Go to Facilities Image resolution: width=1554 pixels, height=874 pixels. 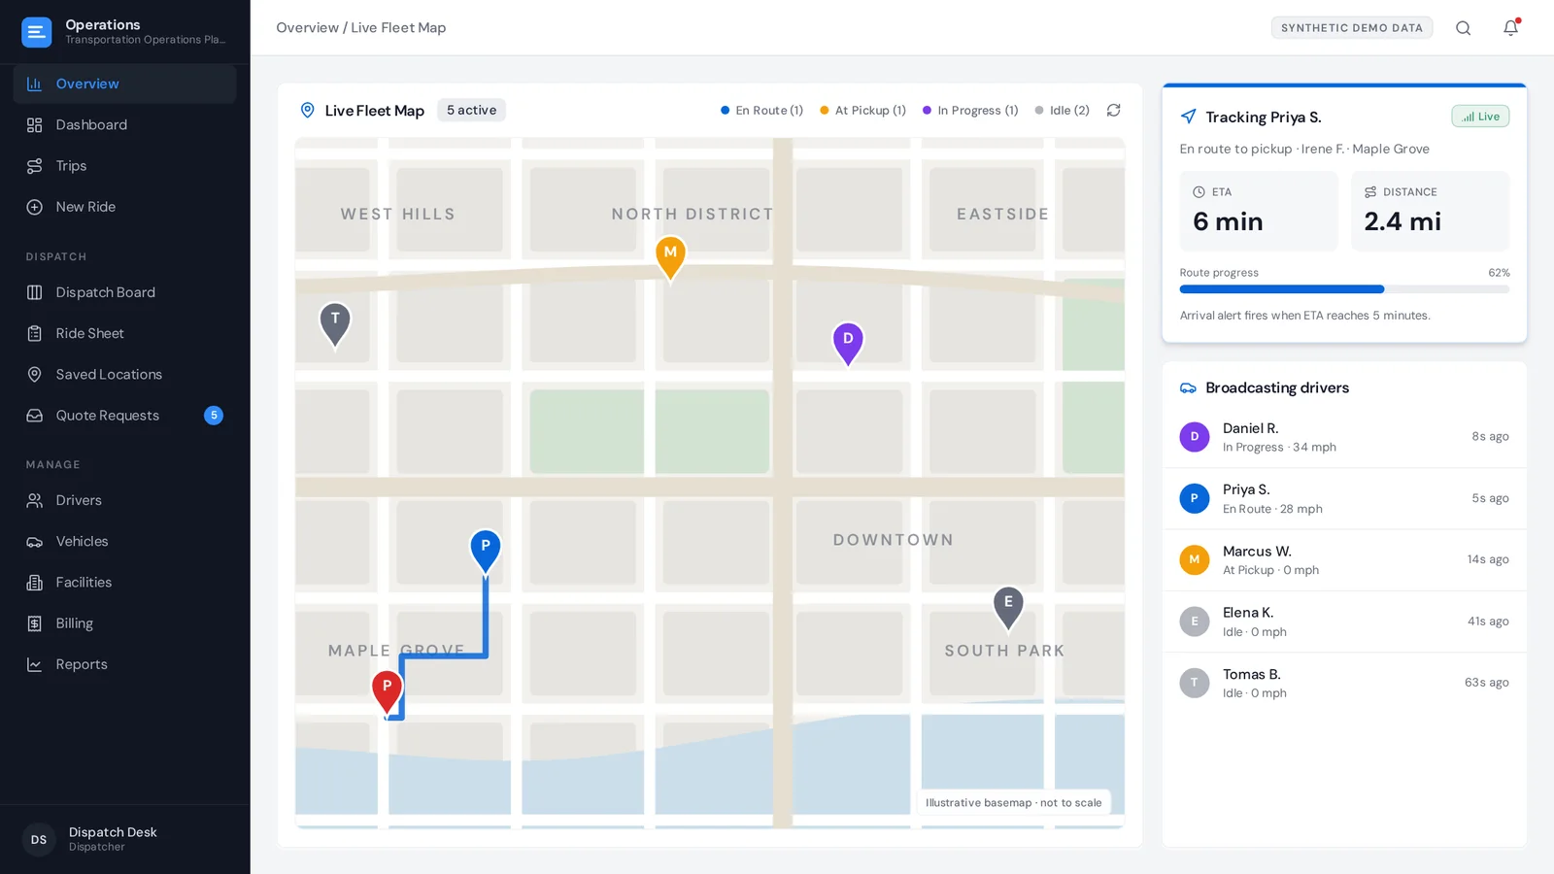tap(124, 583)
